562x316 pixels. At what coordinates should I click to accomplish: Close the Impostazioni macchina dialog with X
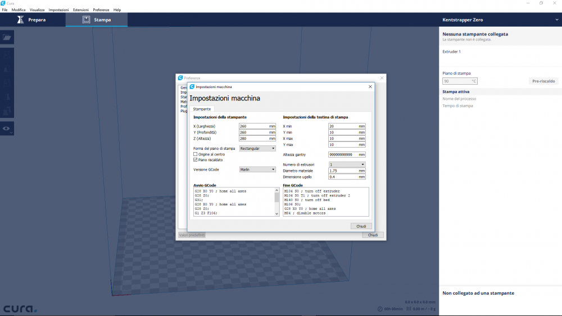tap(370, 86)
